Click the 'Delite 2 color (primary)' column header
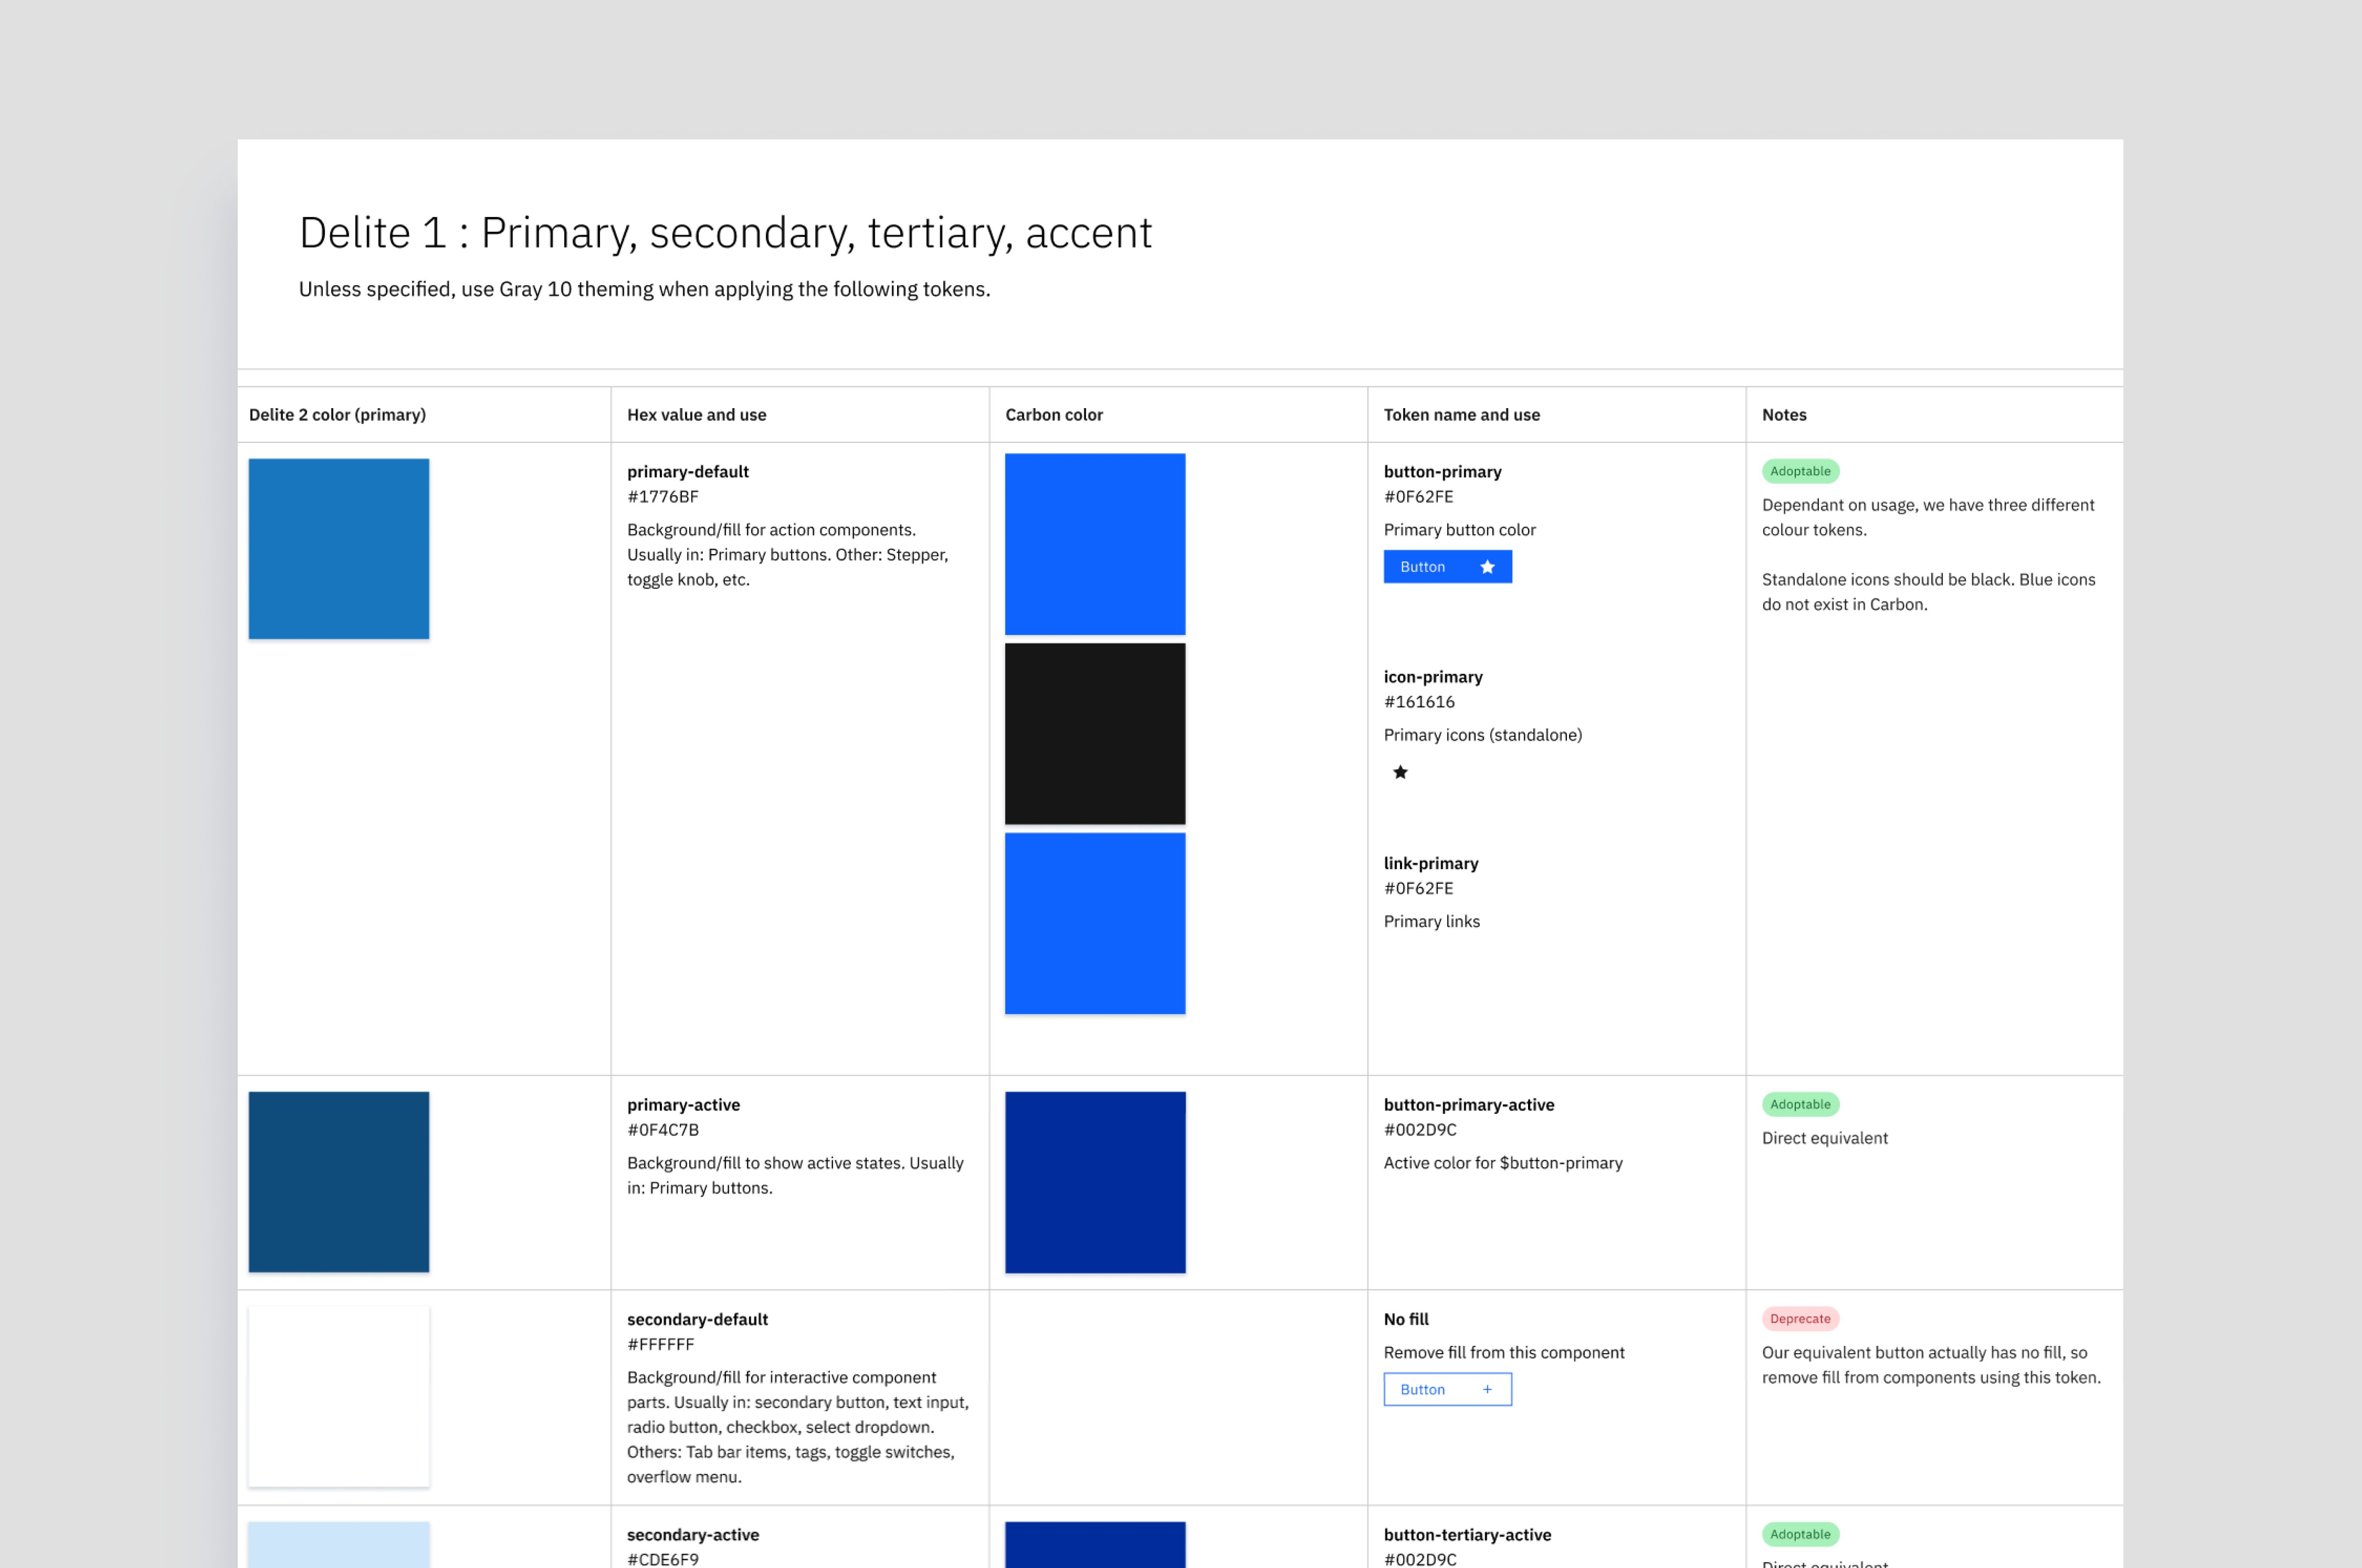 pyautogui.click(x=337, y=415)
